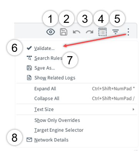Click the undo arrow icon

pyautogui.click(x=77, y=32)
